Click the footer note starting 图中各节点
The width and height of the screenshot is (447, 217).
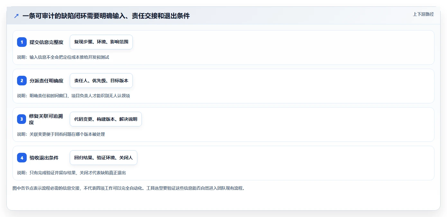129,188
